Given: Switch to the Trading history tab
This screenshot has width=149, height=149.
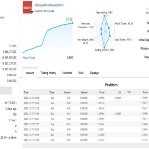Looking at the screenshot, I should 48,73.
